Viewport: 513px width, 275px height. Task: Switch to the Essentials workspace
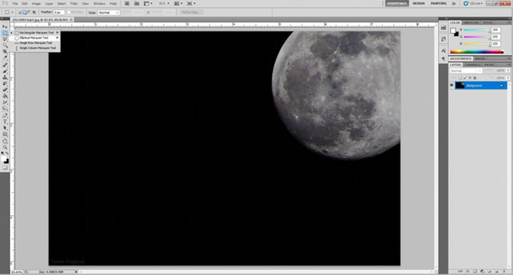[397, 3]
